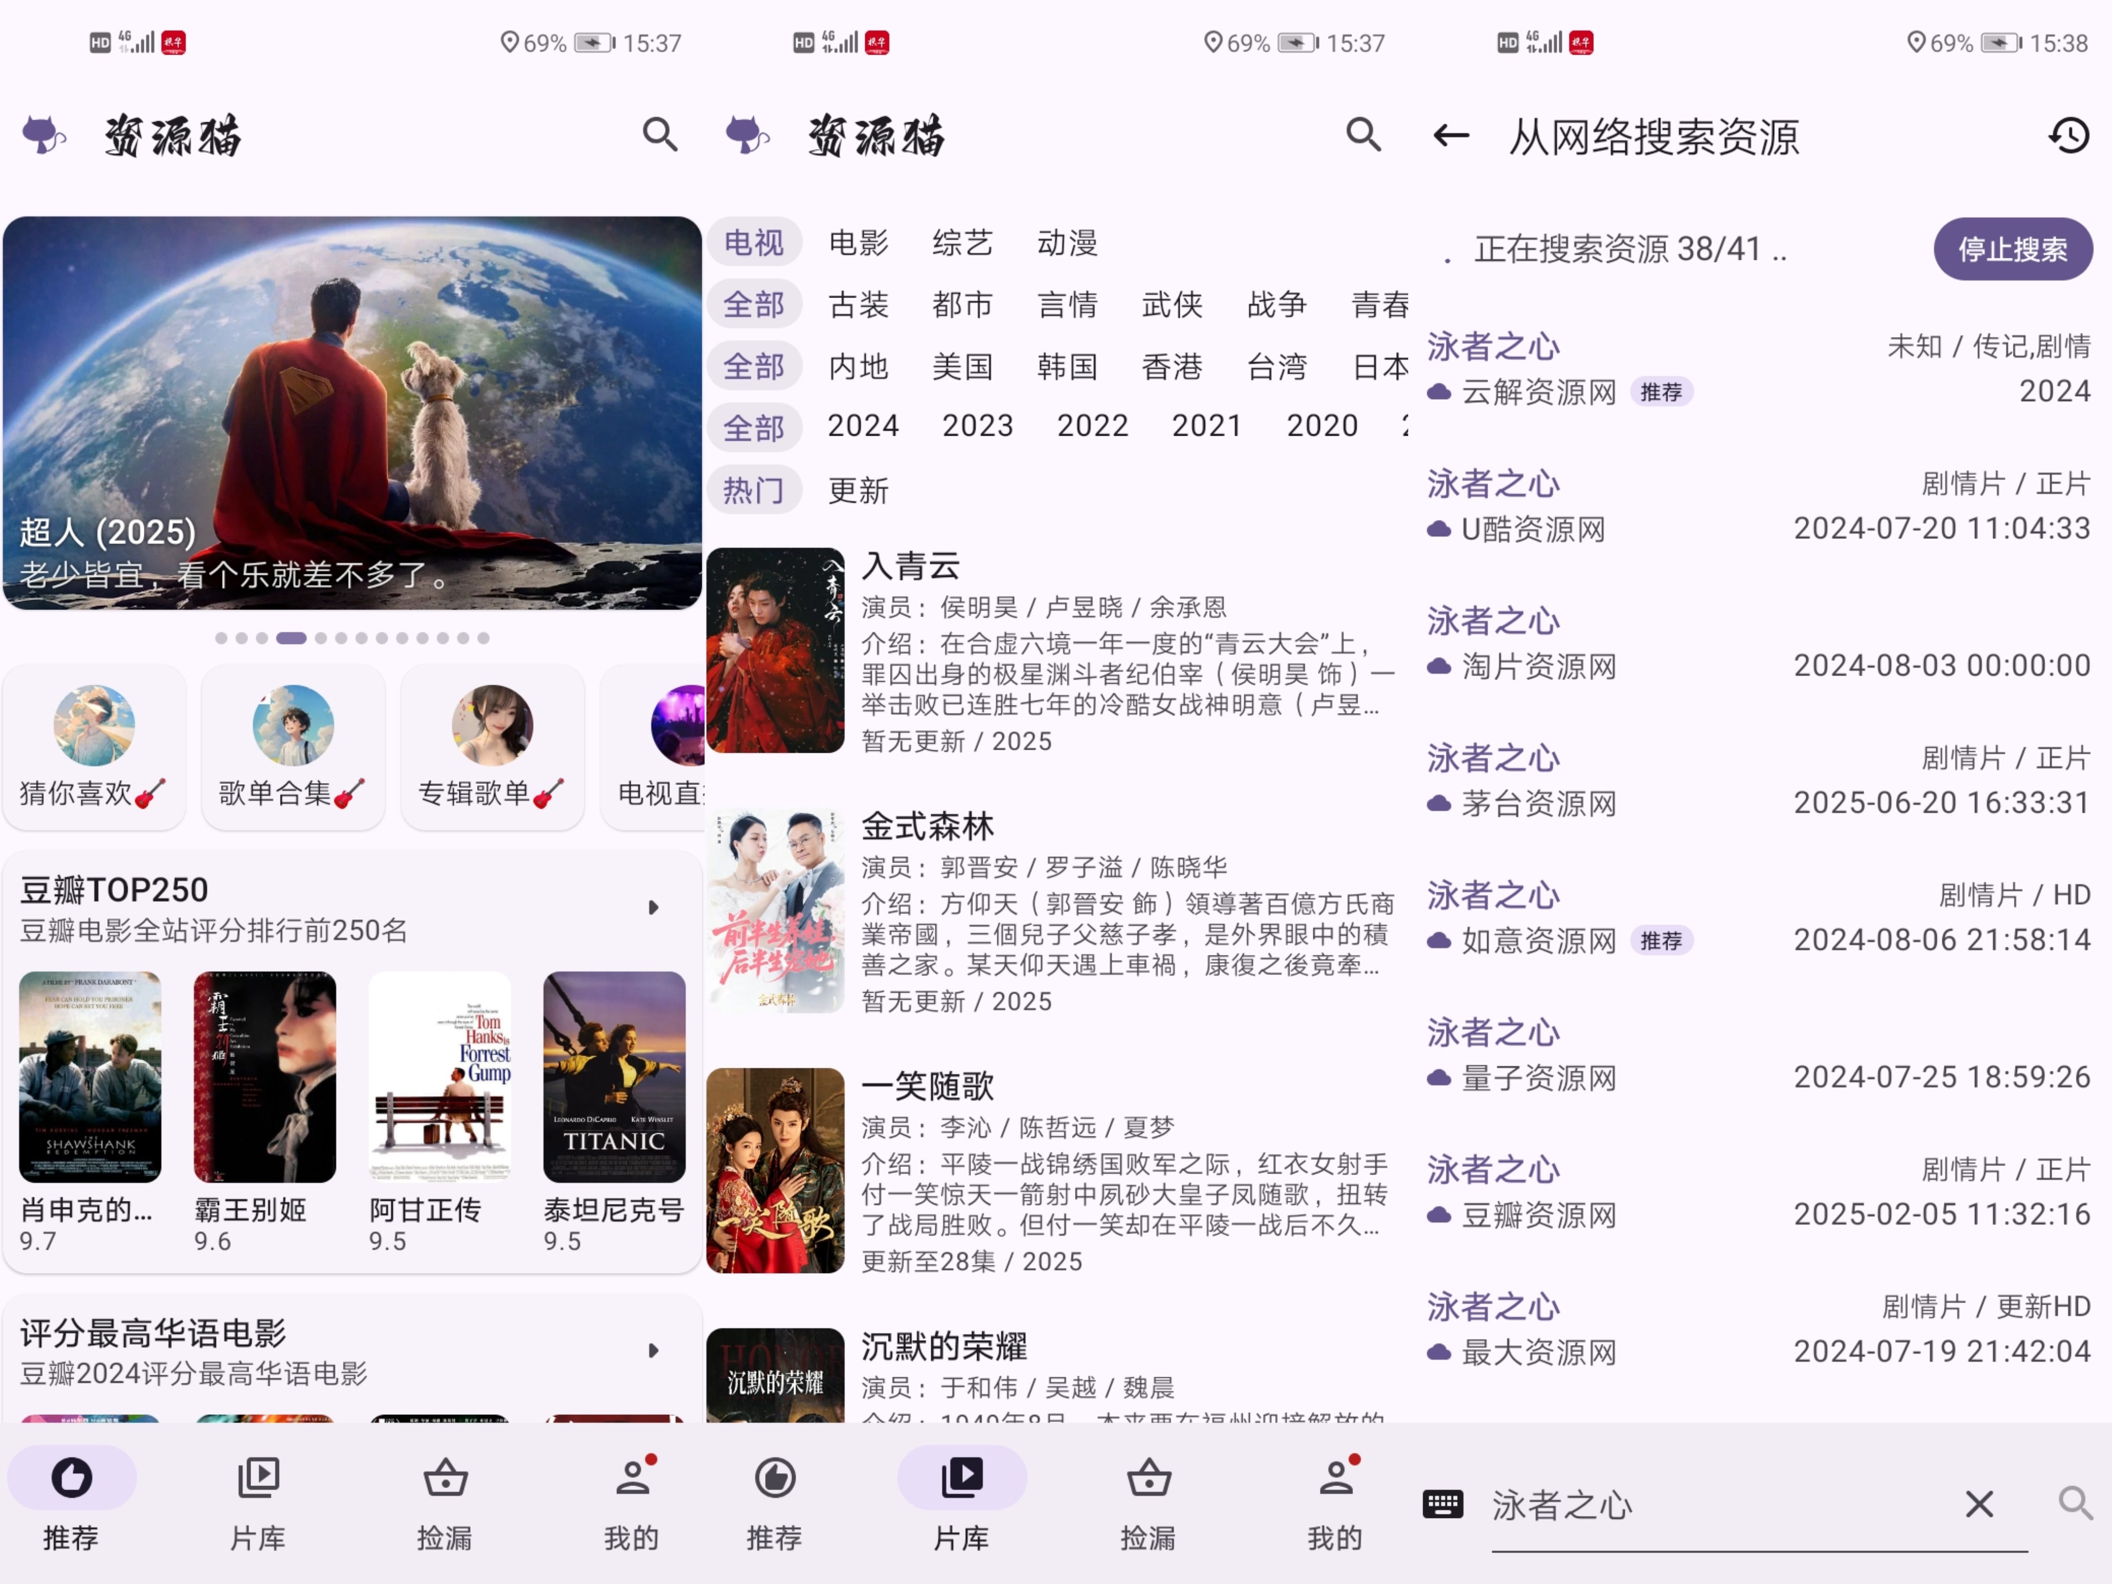Tap the search magnifier on 片库 screen
2112x1584 pixels.
pyautogui.click(x=1362, y=135)
